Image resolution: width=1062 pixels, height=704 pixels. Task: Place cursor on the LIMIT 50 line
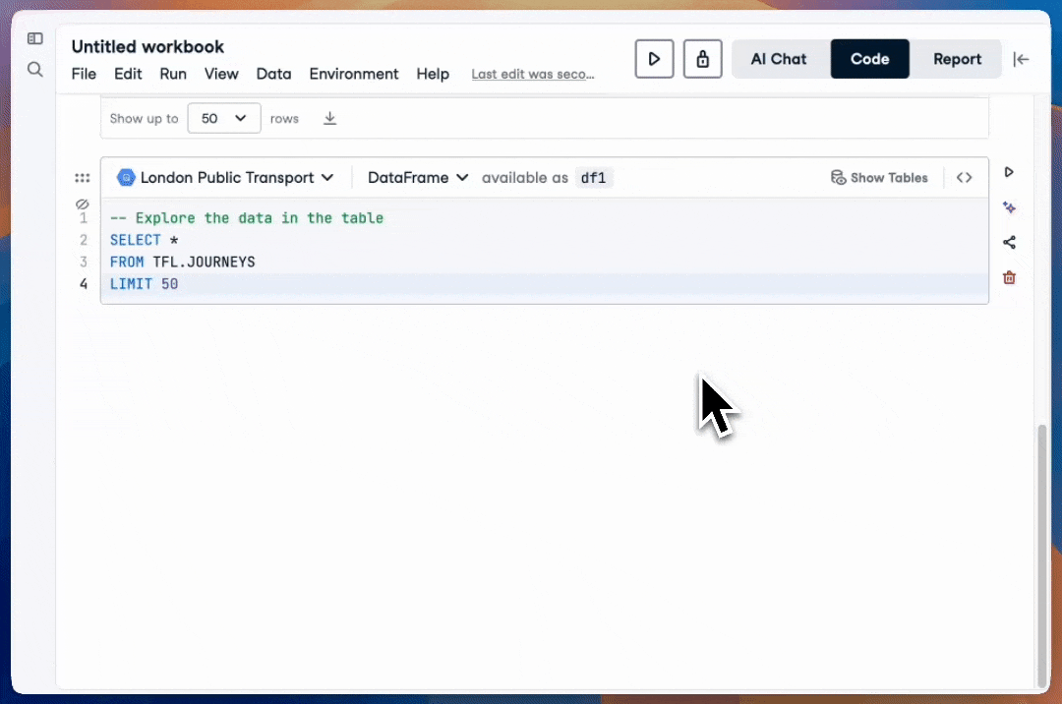(x=545, y=283)
